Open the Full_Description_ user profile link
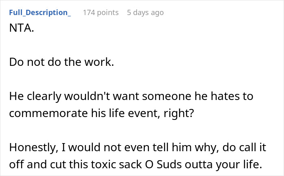284x176 pixels. tap(40, 13)
